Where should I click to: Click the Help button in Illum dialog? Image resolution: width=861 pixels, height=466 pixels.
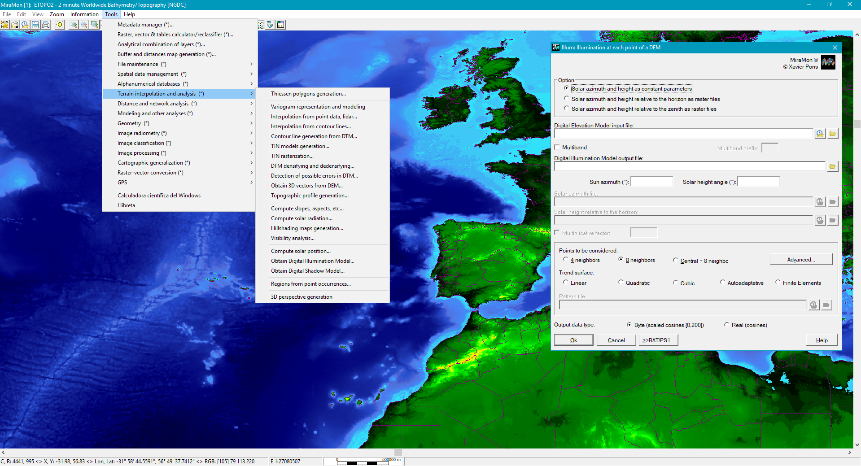click(x=822, y=340)
